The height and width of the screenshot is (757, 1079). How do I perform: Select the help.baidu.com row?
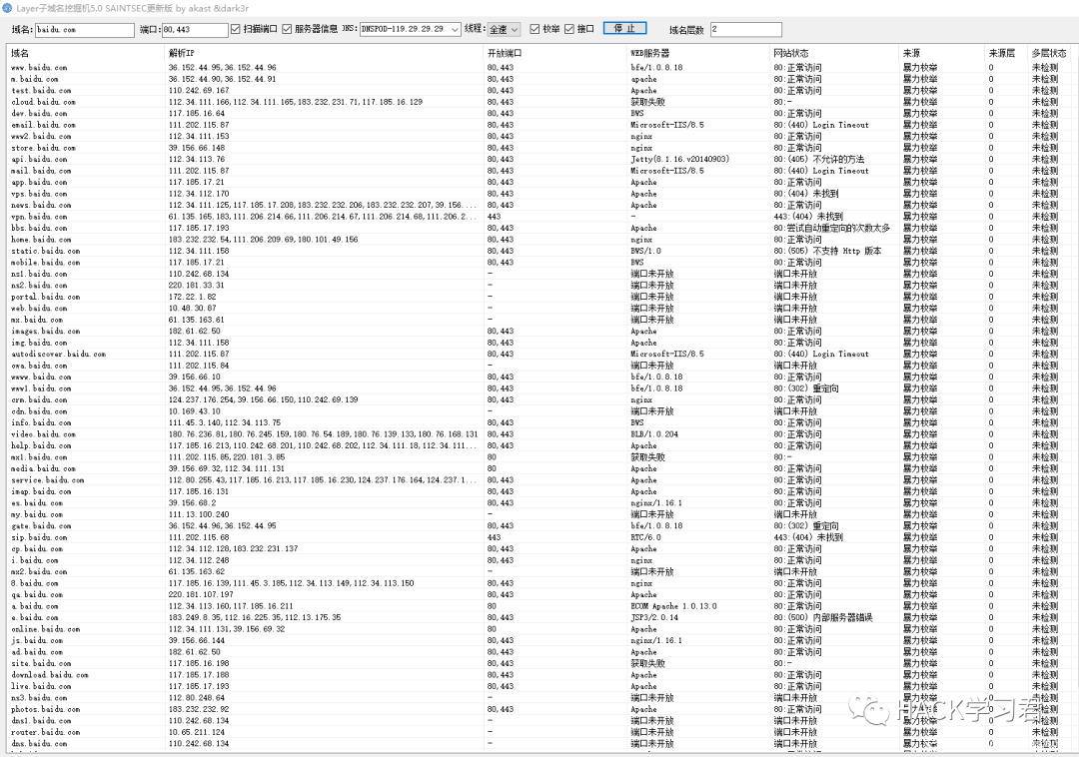(x=539, y=445)
